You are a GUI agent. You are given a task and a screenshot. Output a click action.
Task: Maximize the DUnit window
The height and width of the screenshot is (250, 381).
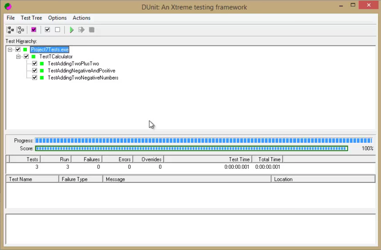(x=353, y=5)
